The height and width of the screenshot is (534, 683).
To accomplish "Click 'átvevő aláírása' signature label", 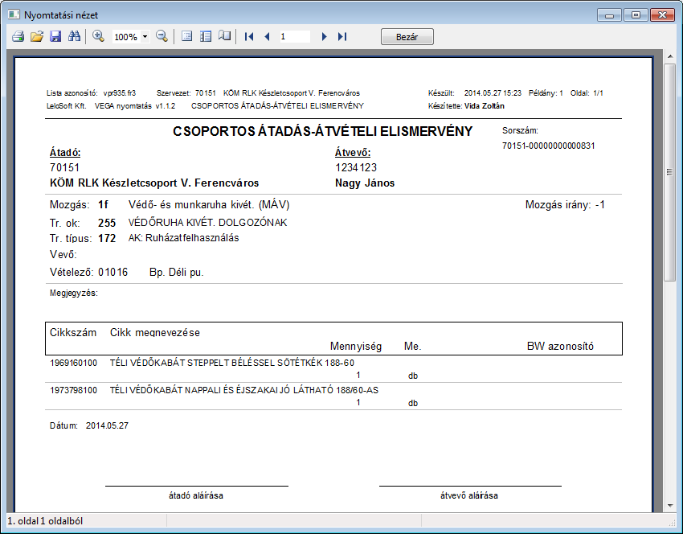I will [469, 495].
